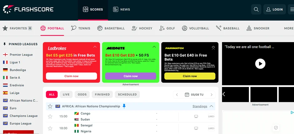Select the Tennis sport tab
Image resolution: width=294 pixels, height=134 pixels.
tap(81, 28)
